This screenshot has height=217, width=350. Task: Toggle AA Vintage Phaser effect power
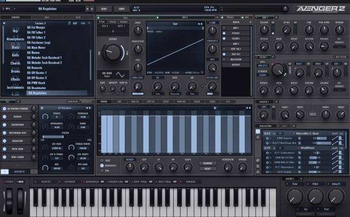point(4,108)
